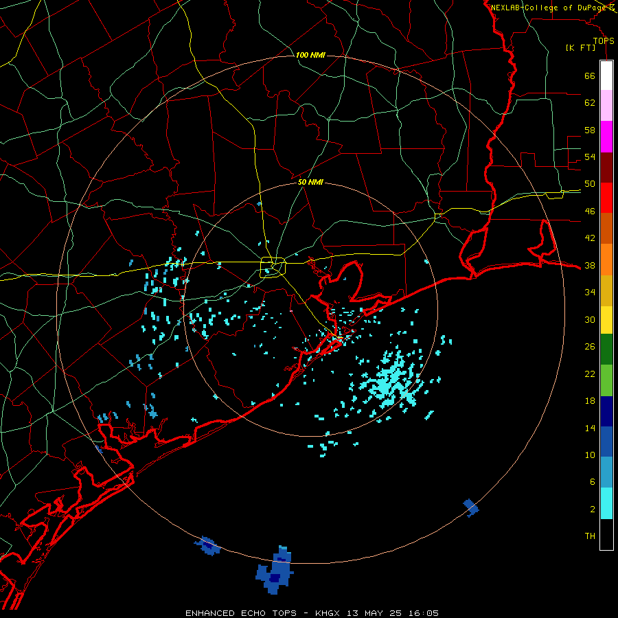Image resolution: width=618 pixels, height=618 pixels.
Task: Click the 50 legend value
Action: pos(590,184)
